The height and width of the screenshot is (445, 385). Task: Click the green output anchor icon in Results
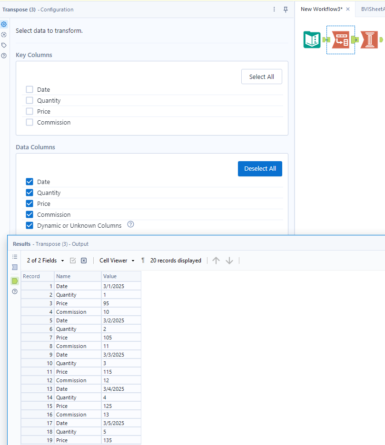(15, 281)
